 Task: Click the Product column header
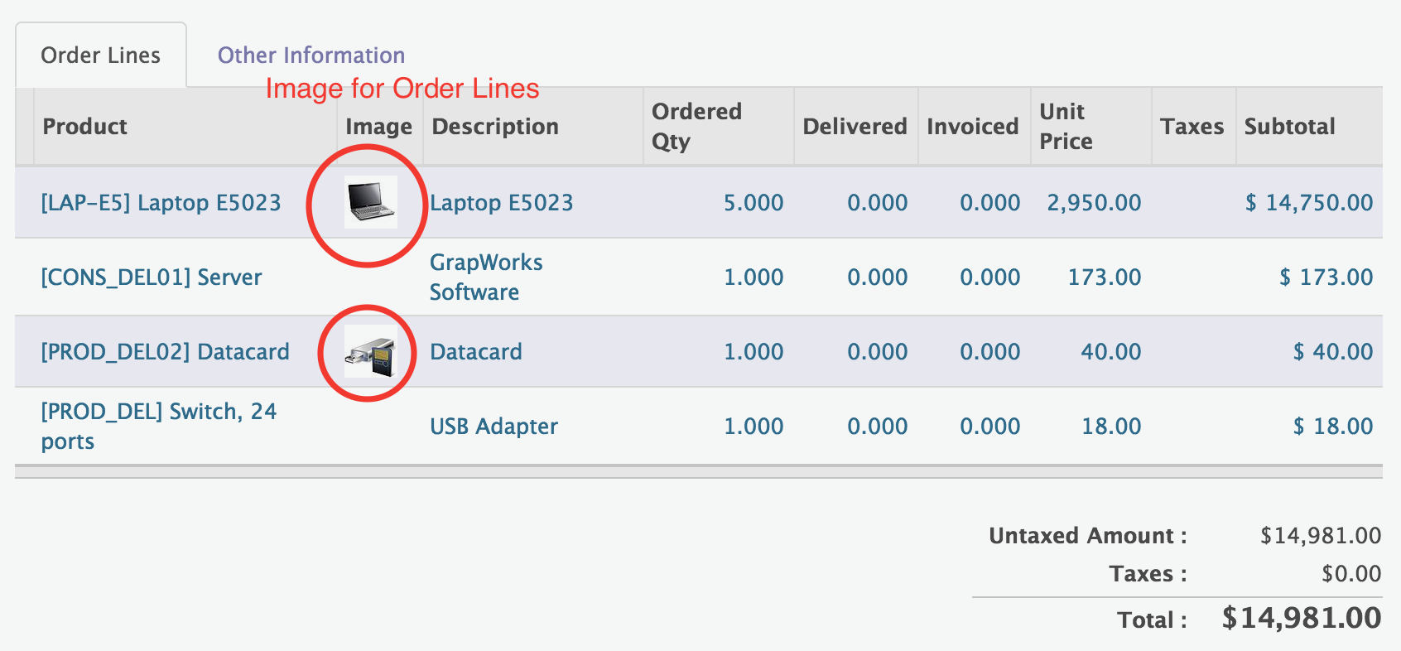pyautogui.click(x=84, y=126)
